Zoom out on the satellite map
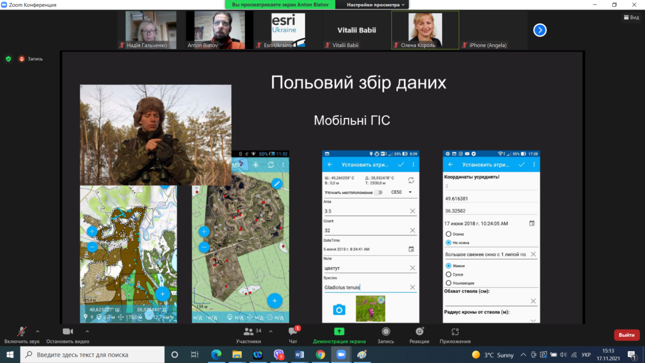Viewport: 645px width, 363px height. click(204, 247)
